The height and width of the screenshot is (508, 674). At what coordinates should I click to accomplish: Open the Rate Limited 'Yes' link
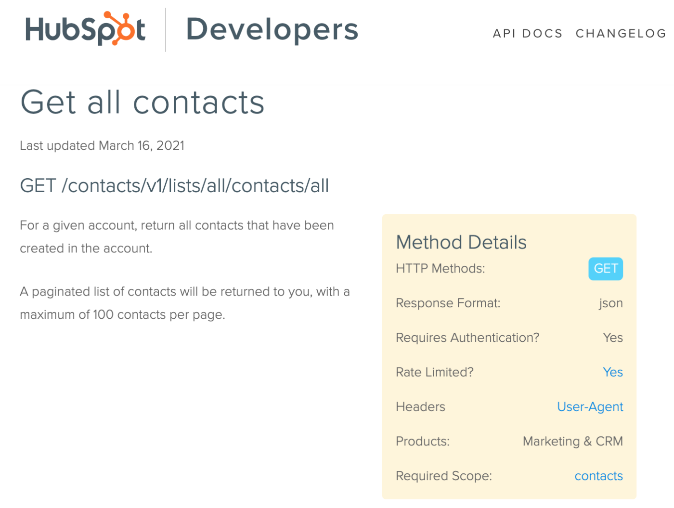(613, 372)
